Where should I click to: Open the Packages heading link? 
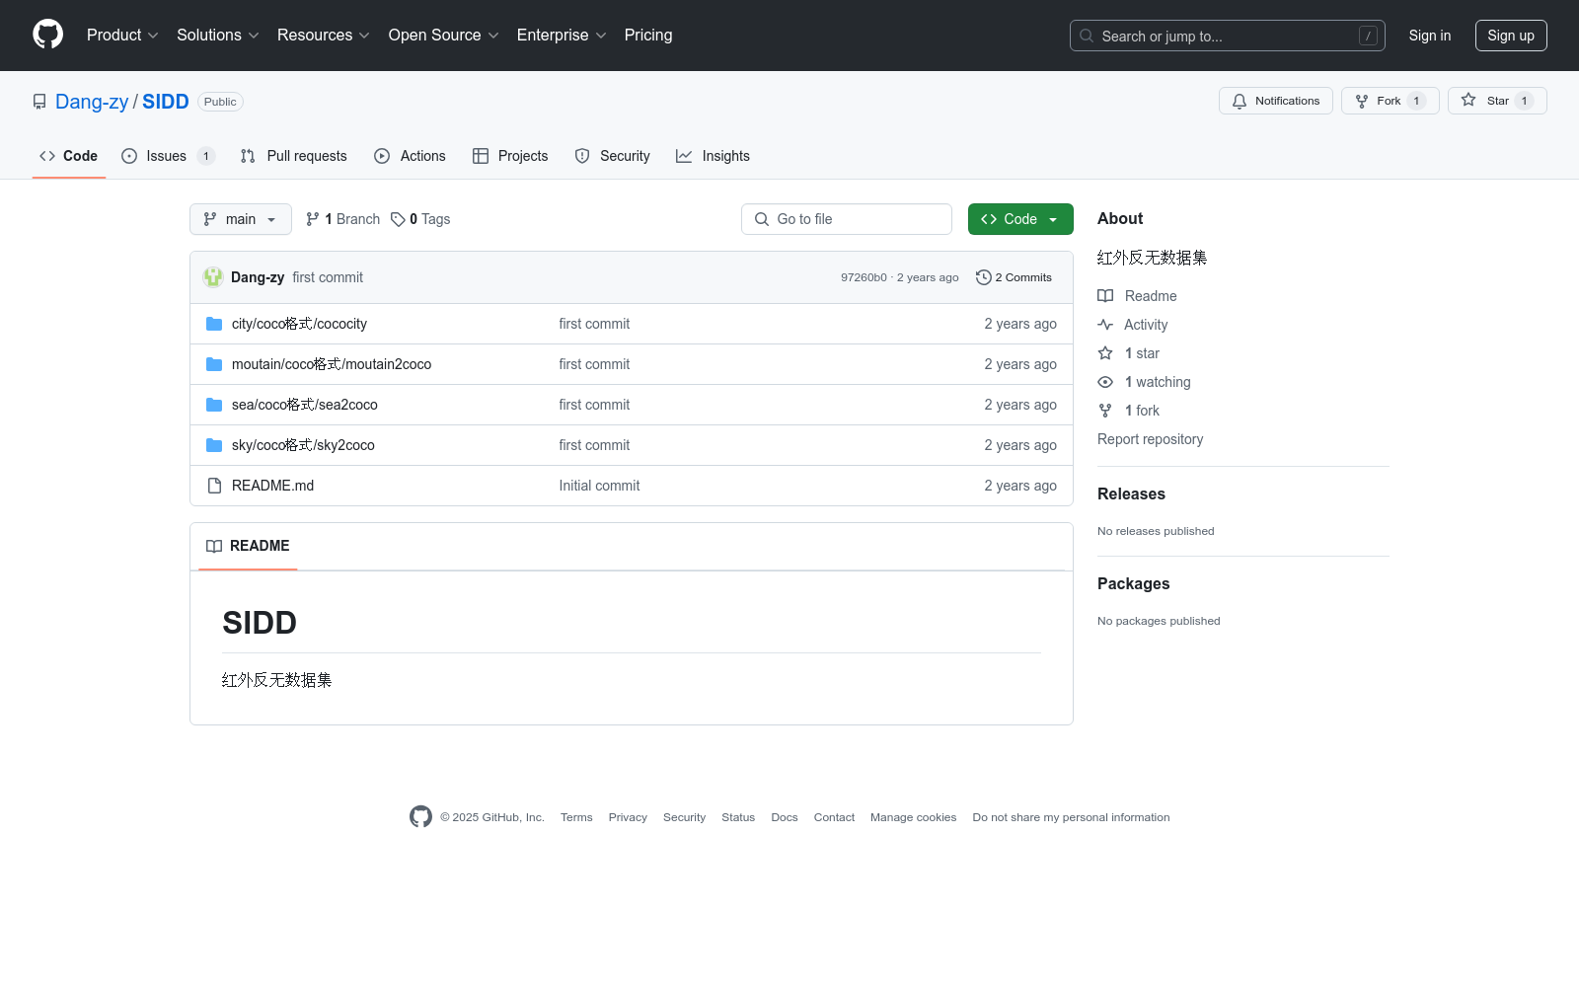(x=1133, y=583)
